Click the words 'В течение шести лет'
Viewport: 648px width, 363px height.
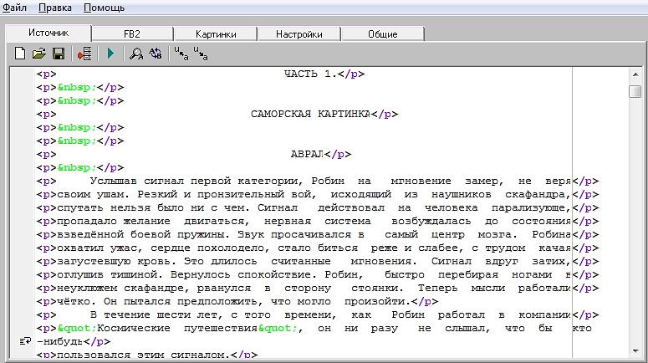157,315
